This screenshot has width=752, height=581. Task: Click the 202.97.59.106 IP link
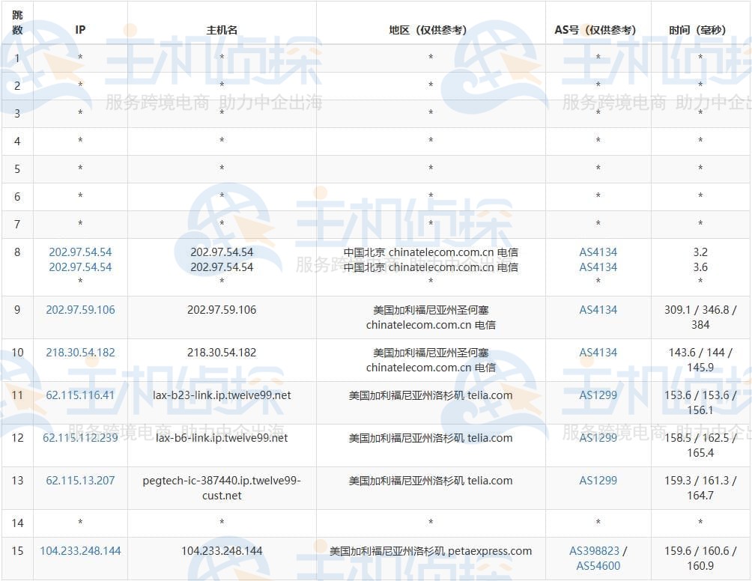tap(80, 309)
